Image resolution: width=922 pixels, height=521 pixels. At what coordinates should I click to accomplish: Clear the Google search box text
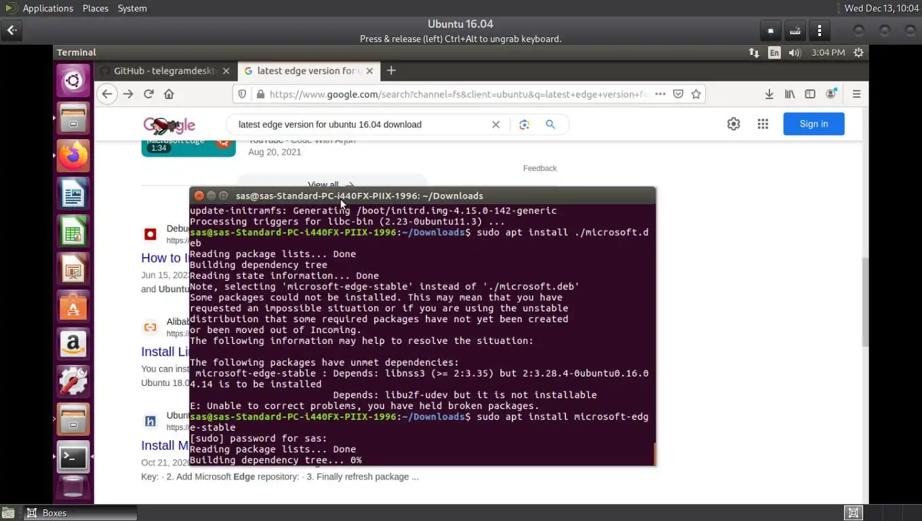pos(496,124)
